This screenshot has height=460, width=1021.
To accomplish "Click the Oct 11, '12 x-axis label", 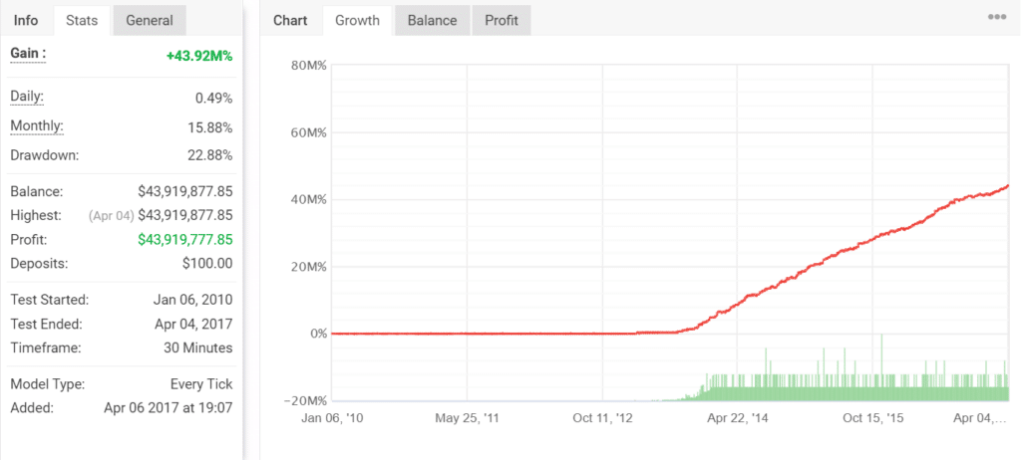I will click(x=602, y=418).
